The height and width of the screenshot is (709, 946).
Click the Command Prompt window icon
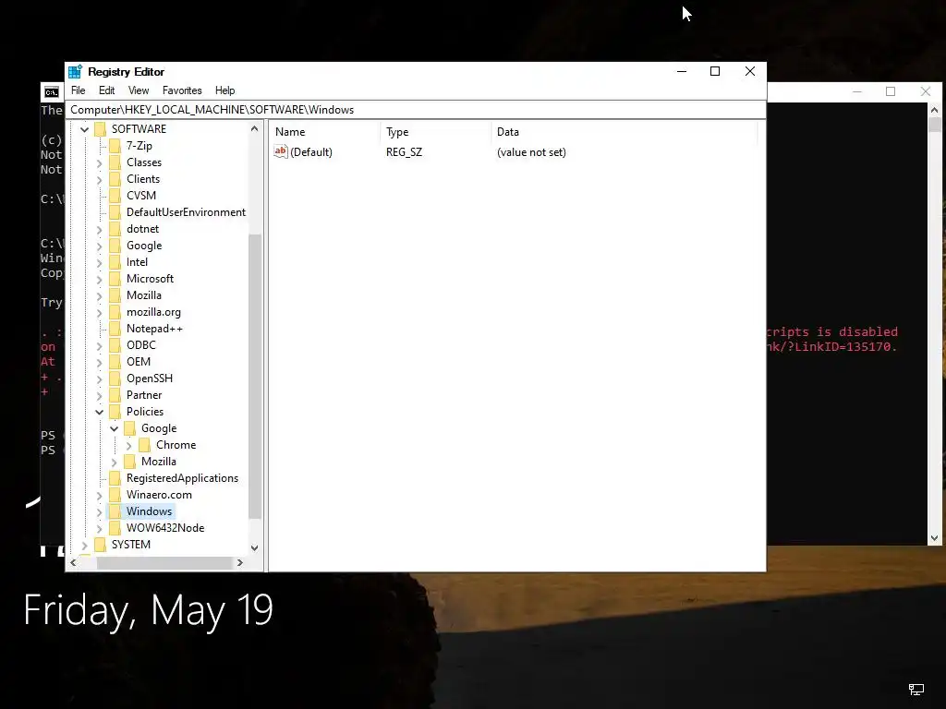pyautogui.click(x=52, y=92)
